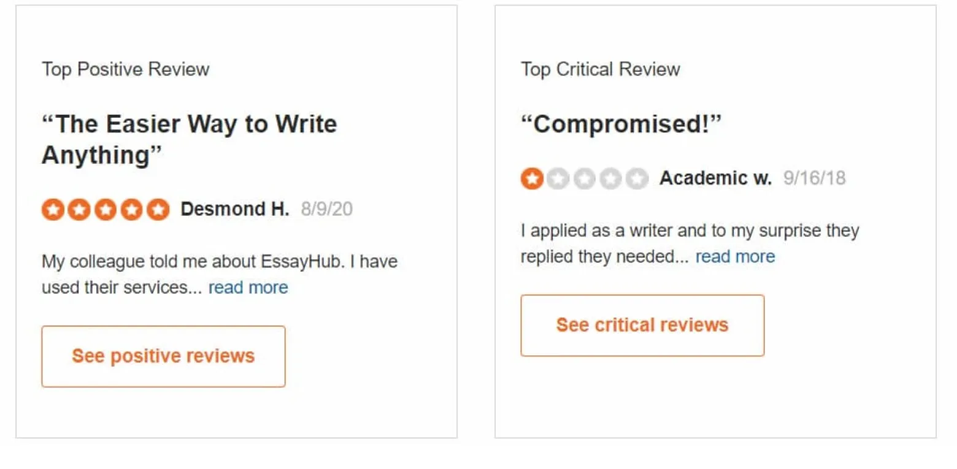Click the filled orange star in Academic w.'s rating
The image size is (957, 469).
532,179
